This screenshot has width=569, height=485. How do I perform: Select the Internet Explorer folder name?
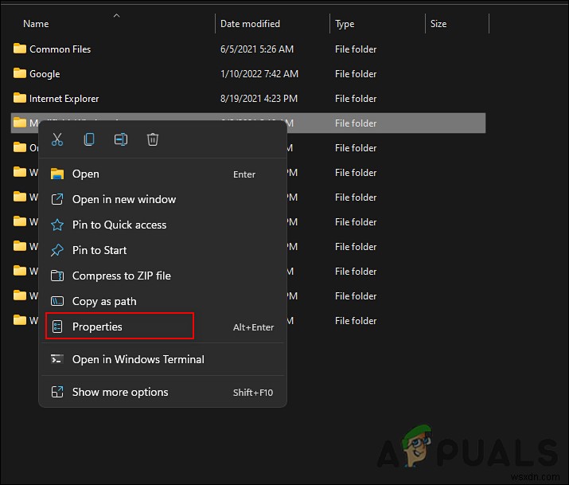point(64,99)
